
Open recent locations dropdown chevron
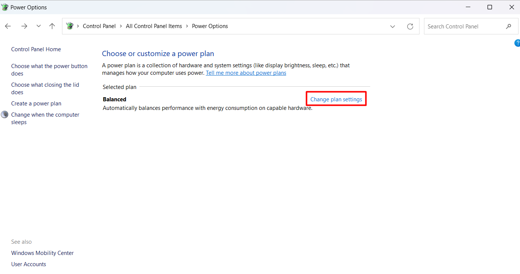[x=38, y=26]
